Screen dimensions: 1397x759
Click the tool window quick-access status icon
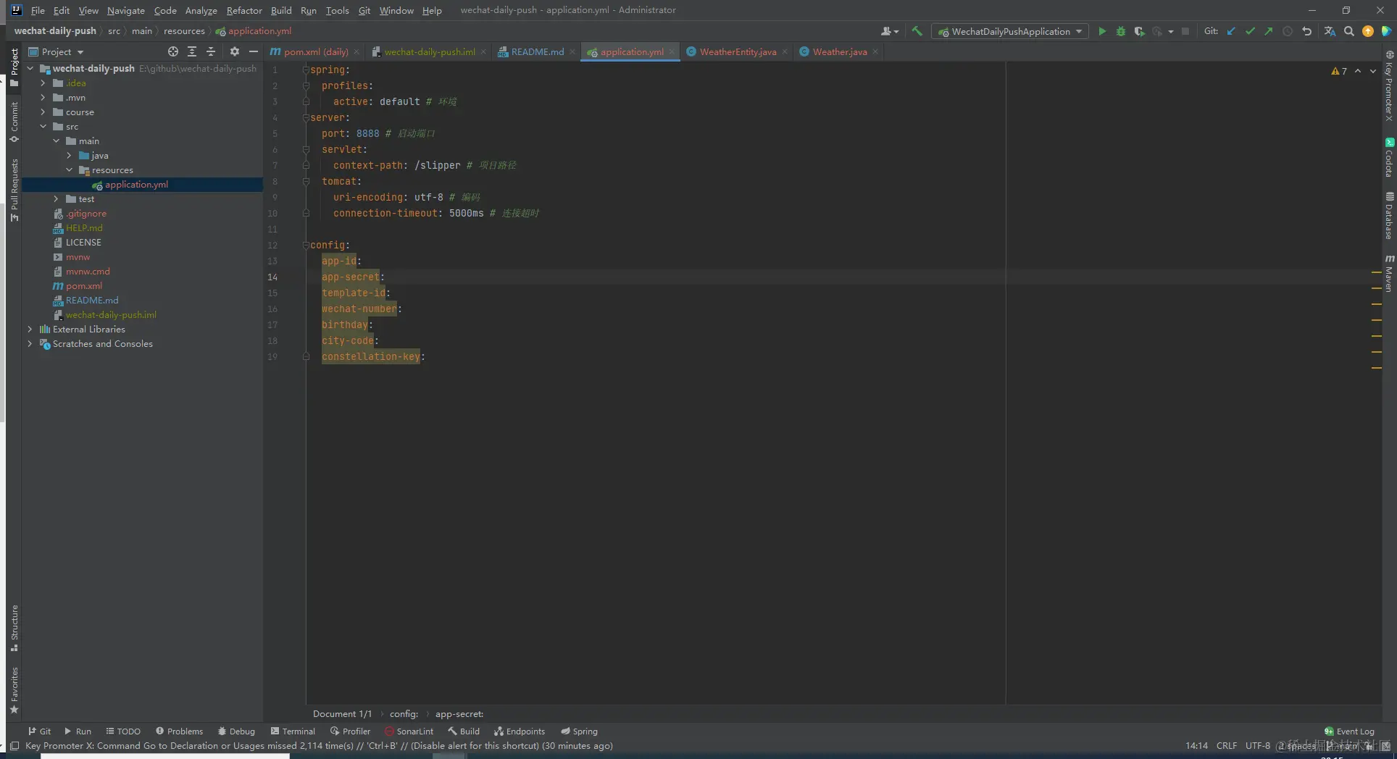coord(14,746)
